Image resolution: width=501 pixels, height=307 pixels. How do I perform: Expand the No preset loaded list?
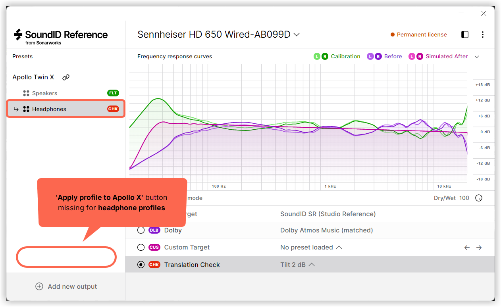pyautogui.click(x=339, y=248)
